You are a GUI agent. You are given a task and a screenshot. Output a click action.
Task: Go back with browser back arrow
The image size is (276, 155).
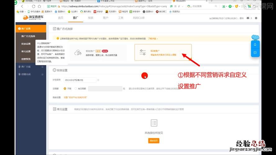click(22, 6)
